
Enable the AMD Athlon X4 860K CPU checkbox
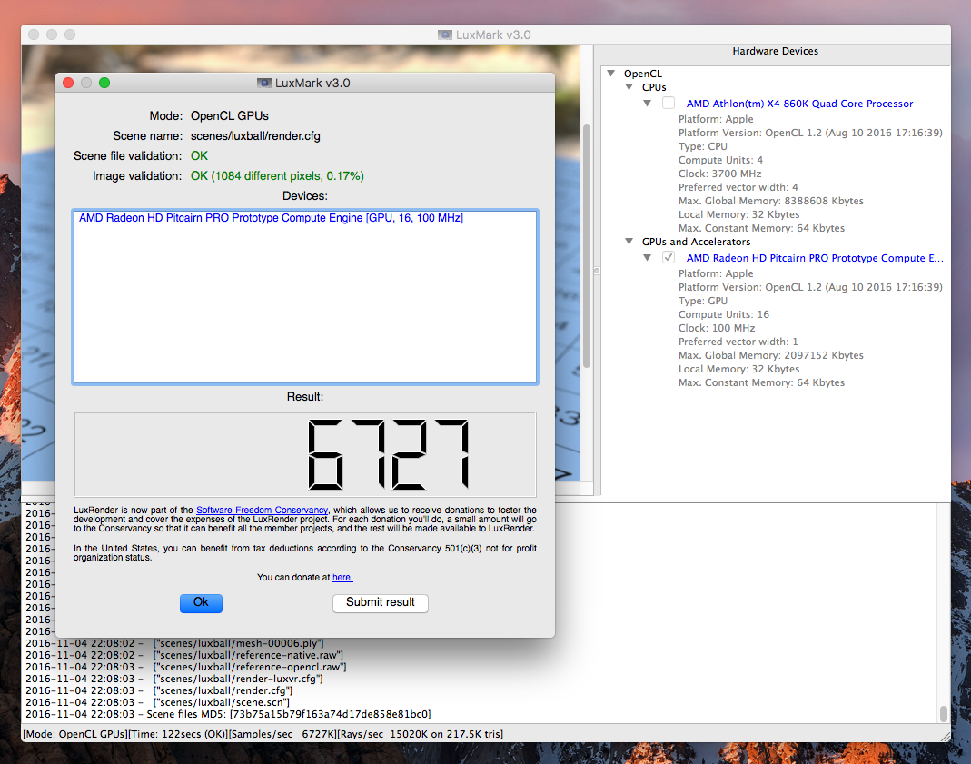[669, 103]
